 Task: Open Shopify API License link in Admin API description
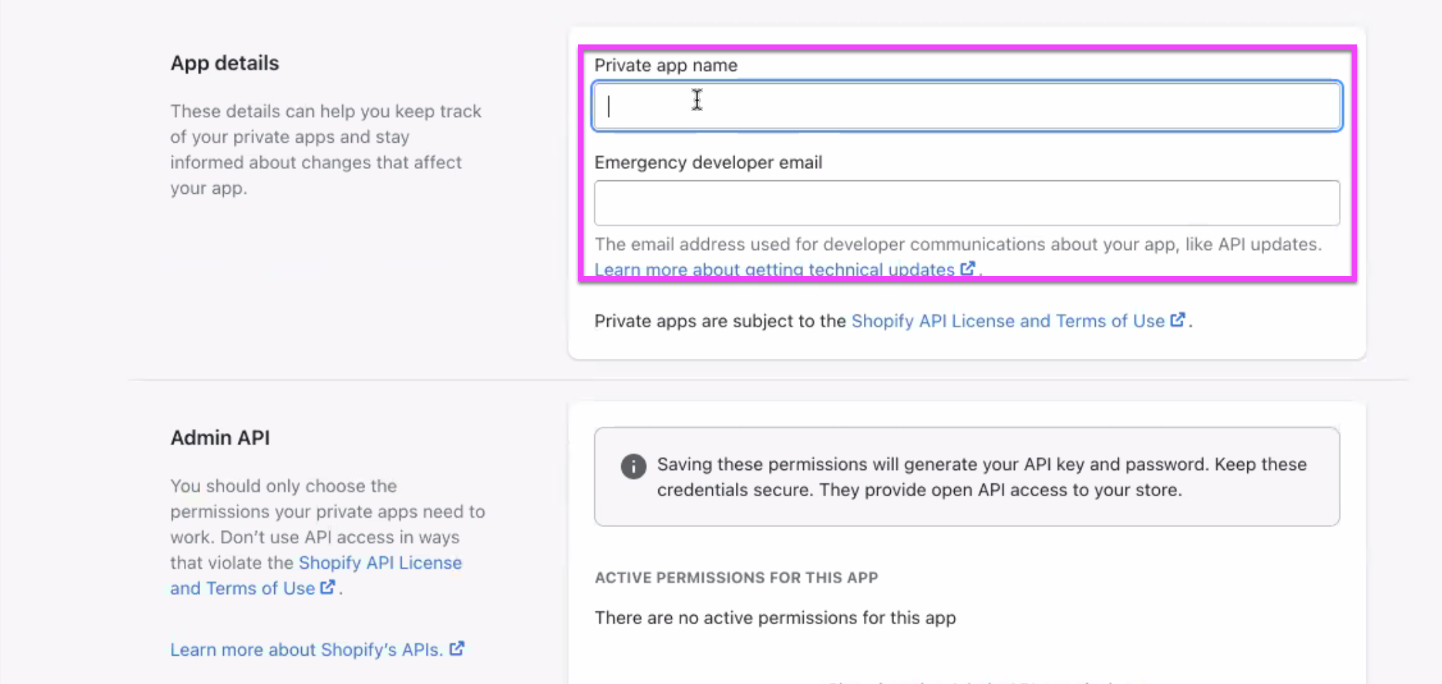[x=379, y=563]
